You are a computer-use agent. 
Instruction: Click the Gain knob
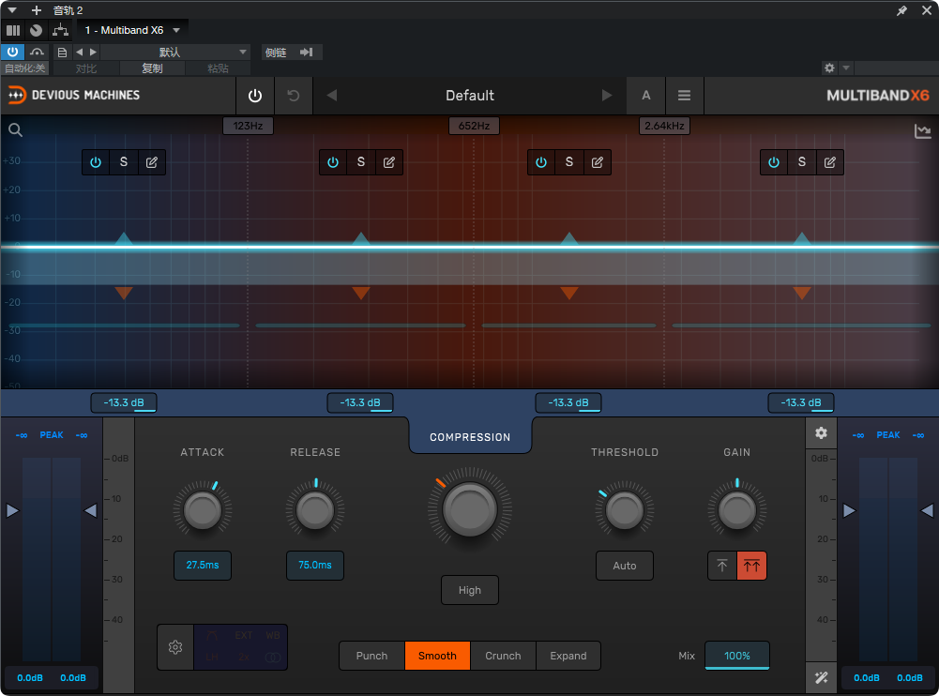(x=737, y=509)
